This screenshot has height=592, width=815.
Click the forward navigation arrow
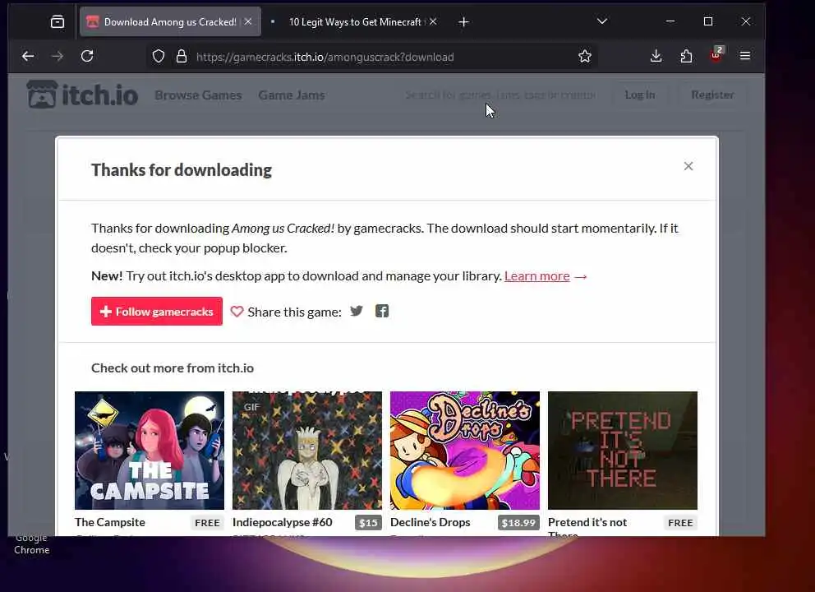click(58, 56)
